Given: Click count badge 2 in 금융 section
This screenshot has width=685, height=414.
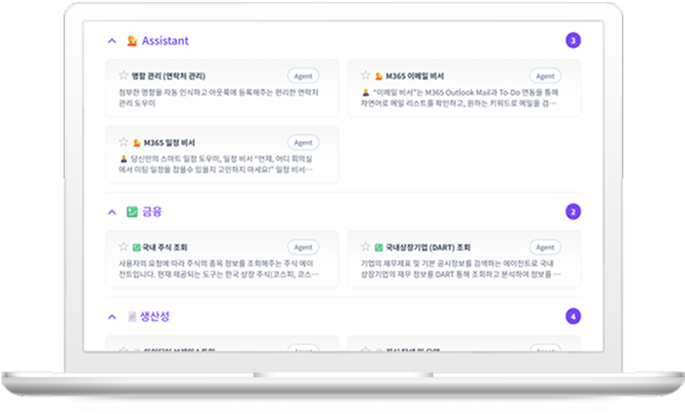Looking at the screenshot, I should 573,211.
